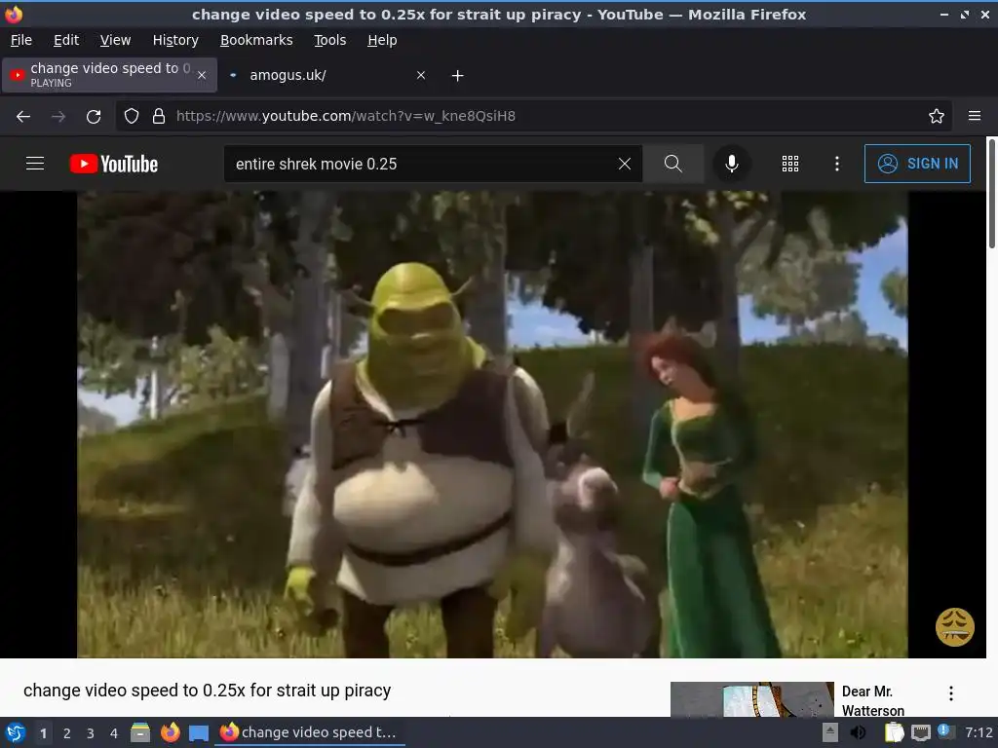
Task: Click the 7:12 taskbar clock
Action: click(979, 732)
